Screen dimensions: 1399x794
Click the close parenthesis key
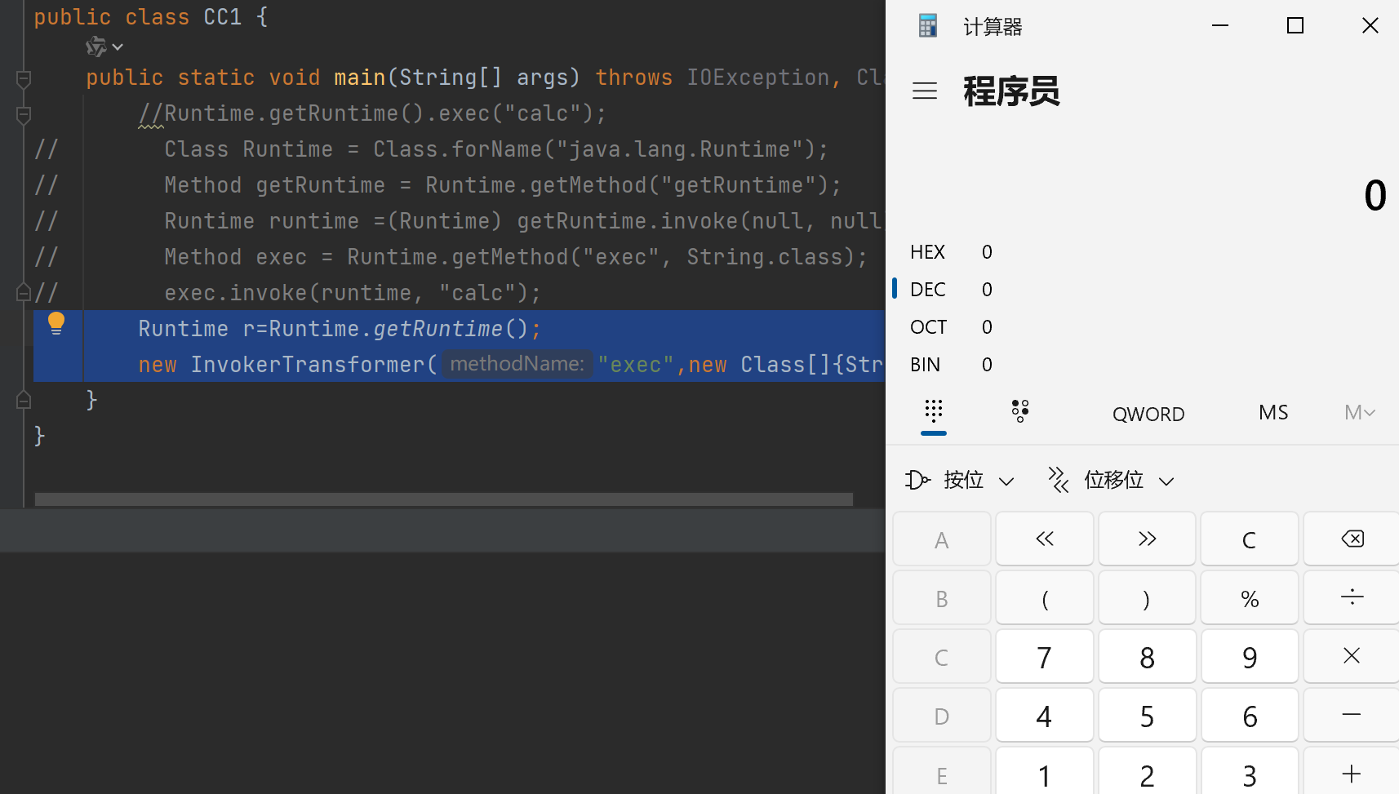point(1147,598)
